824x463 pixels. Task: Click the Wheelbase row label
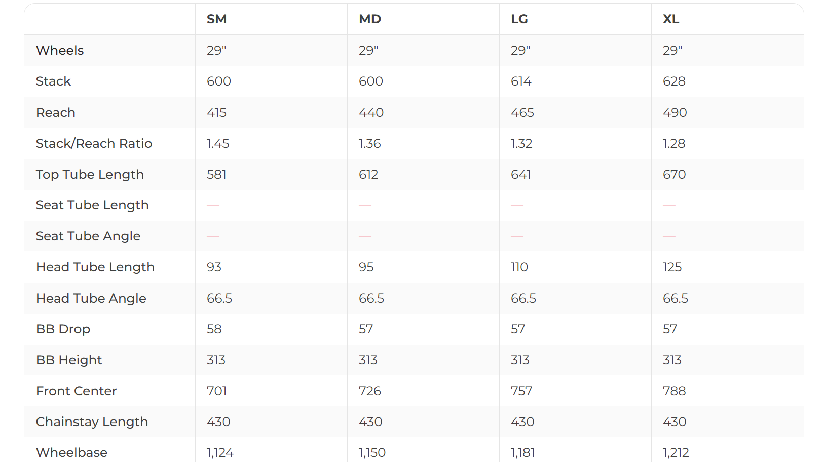point(71,452)
